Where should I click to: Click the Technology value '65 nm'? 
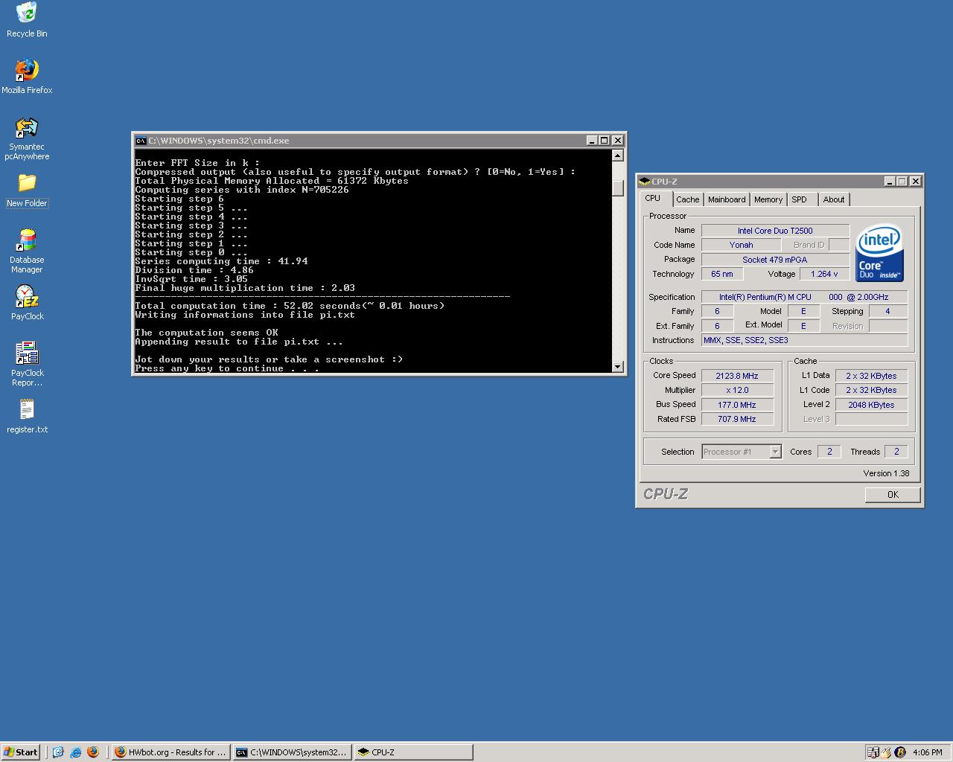(721, 274)
